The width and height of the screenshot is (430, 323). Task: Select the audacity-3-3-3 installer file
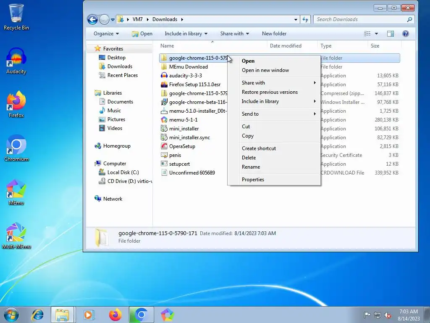(x=185, y=76)
